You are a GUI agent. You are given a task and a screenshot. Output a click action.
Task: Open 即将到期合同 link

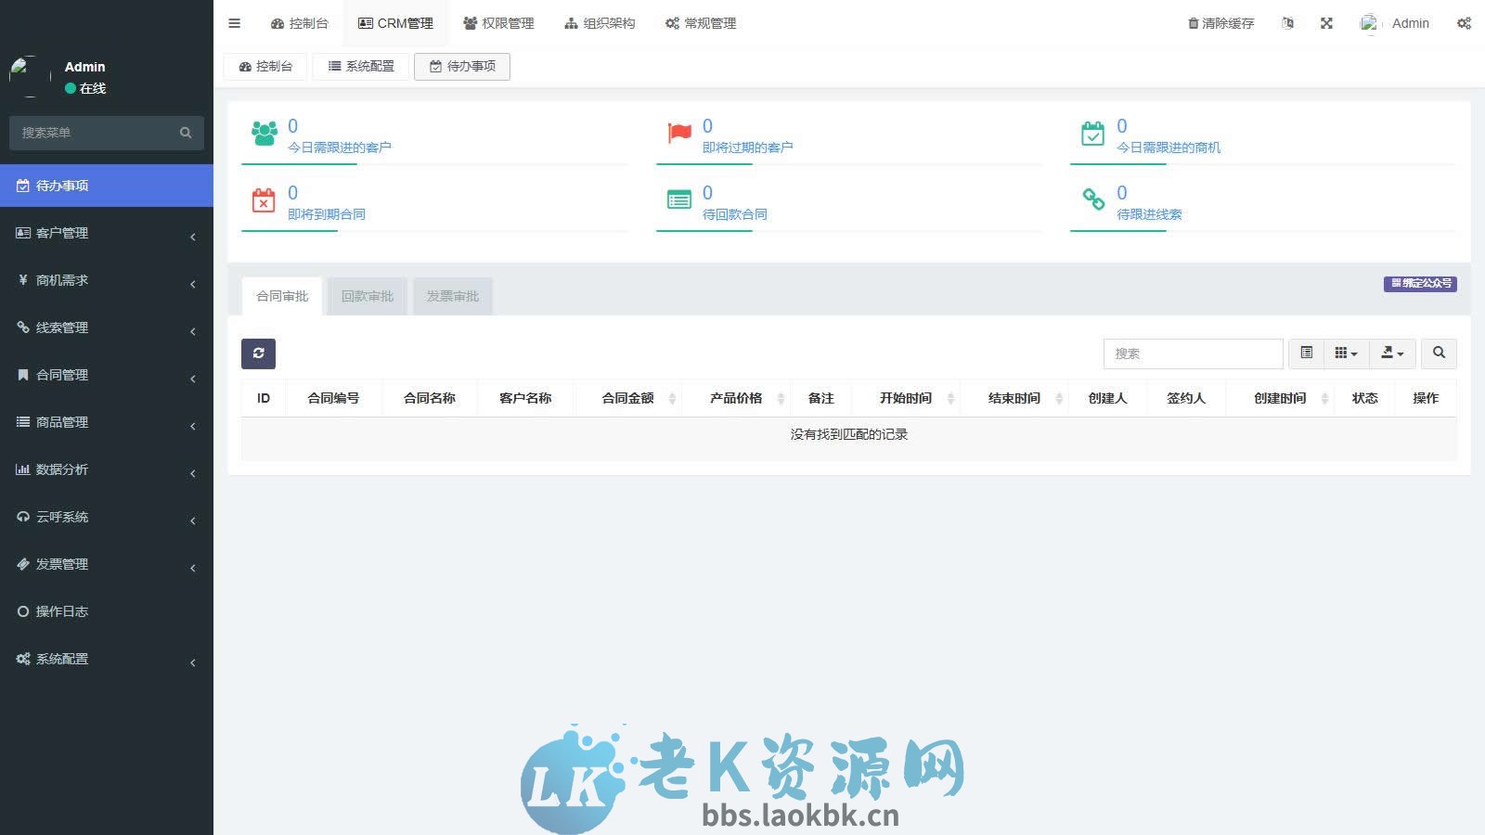[x=325, y=213]
